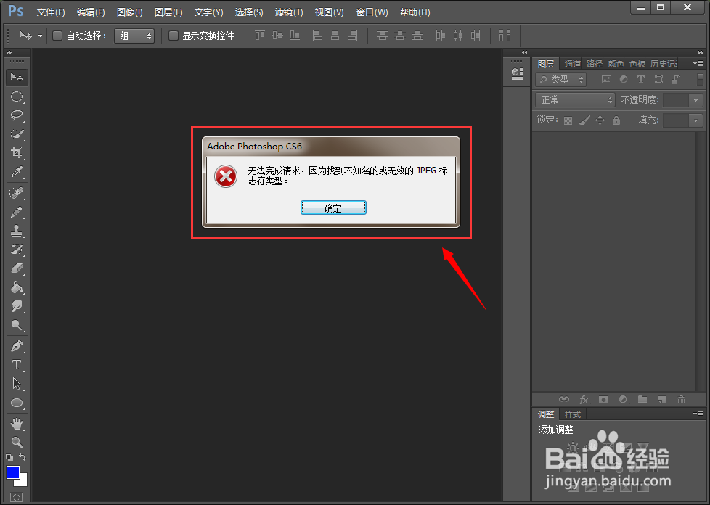
Task: Select the Eraser tool
Action: pos(17,268)
